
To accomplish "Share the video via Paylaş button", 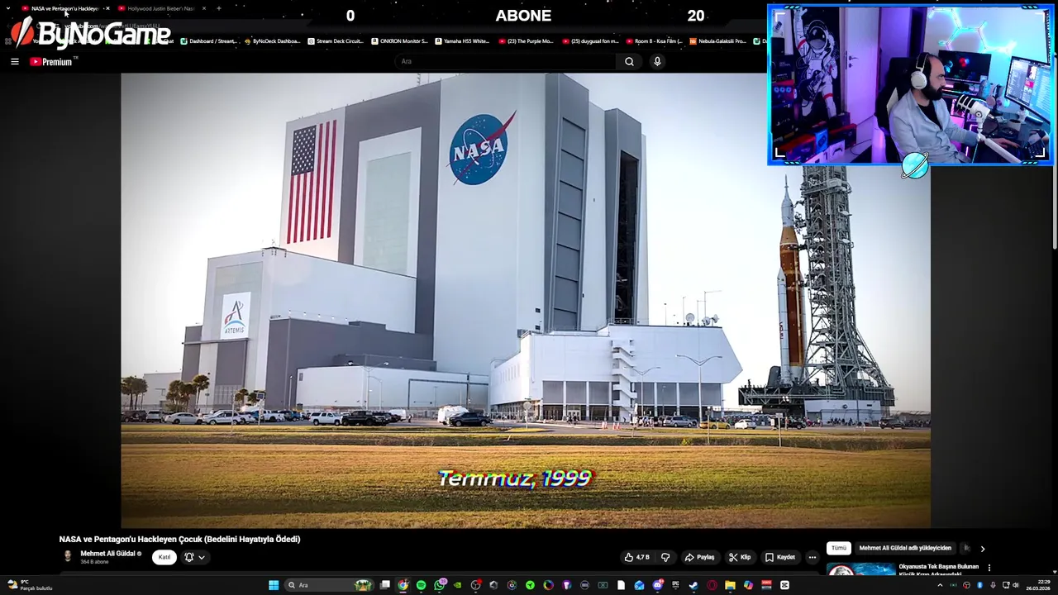I will click(x=699, y=557).
